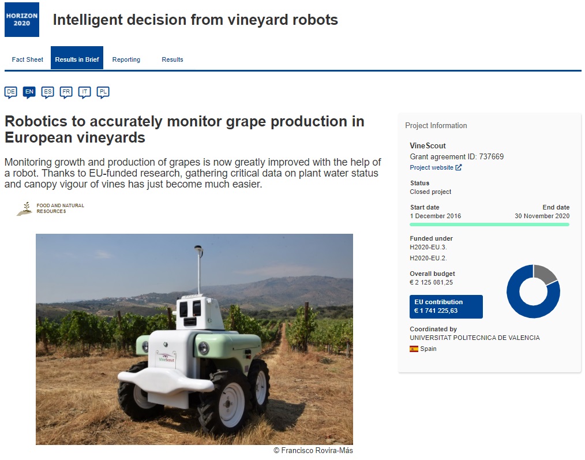Click the EU contribution amount box

[446, 306]
